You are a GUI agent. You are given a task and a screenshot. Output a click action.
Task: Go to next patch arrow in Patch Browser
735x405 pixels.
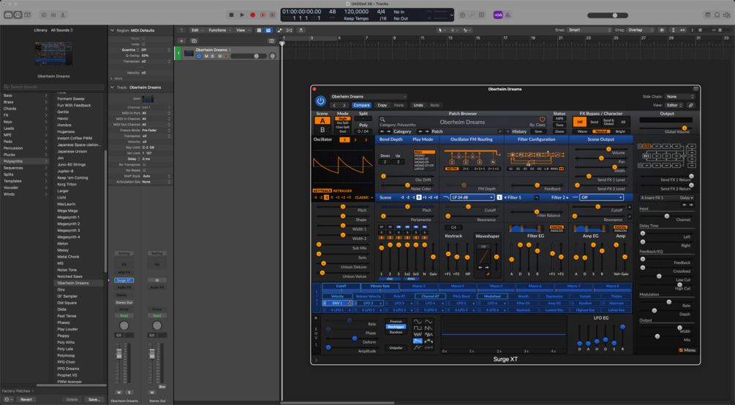click(426, 131)
